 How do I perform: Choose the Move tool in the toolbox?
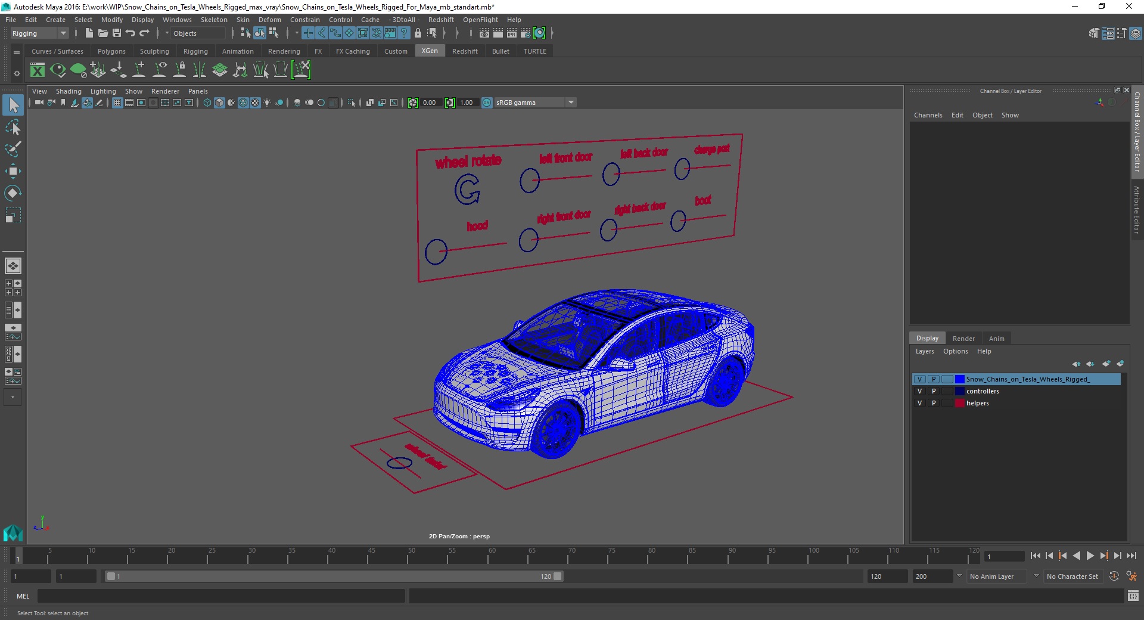click(13, 171)
